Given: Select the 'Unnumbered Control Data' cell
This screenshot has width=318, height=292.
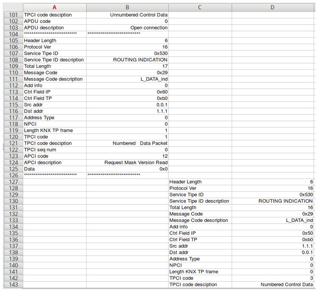Looking at the screenshot, I should point(127,15).
